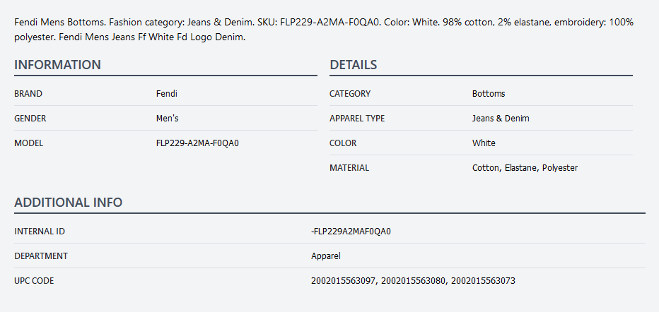The width and height of the screenshot is (659, 312).
Task: Click the CATEGORY row label
Action: pos(349,94)
